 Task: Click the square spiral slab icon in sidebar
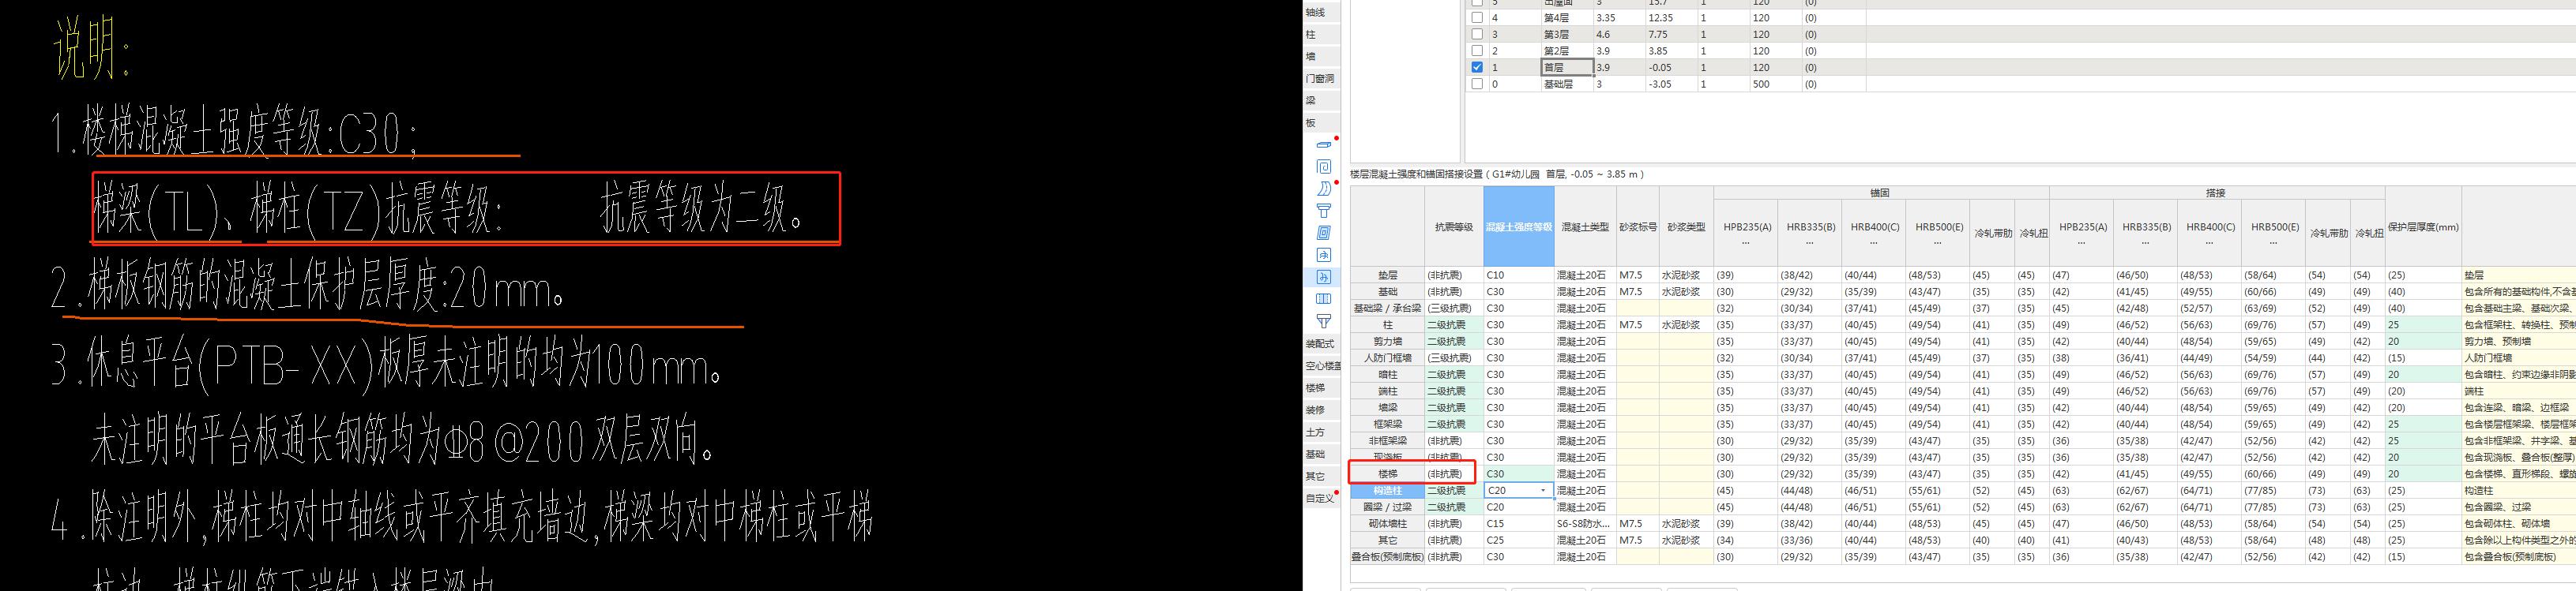coord(1323,166)
